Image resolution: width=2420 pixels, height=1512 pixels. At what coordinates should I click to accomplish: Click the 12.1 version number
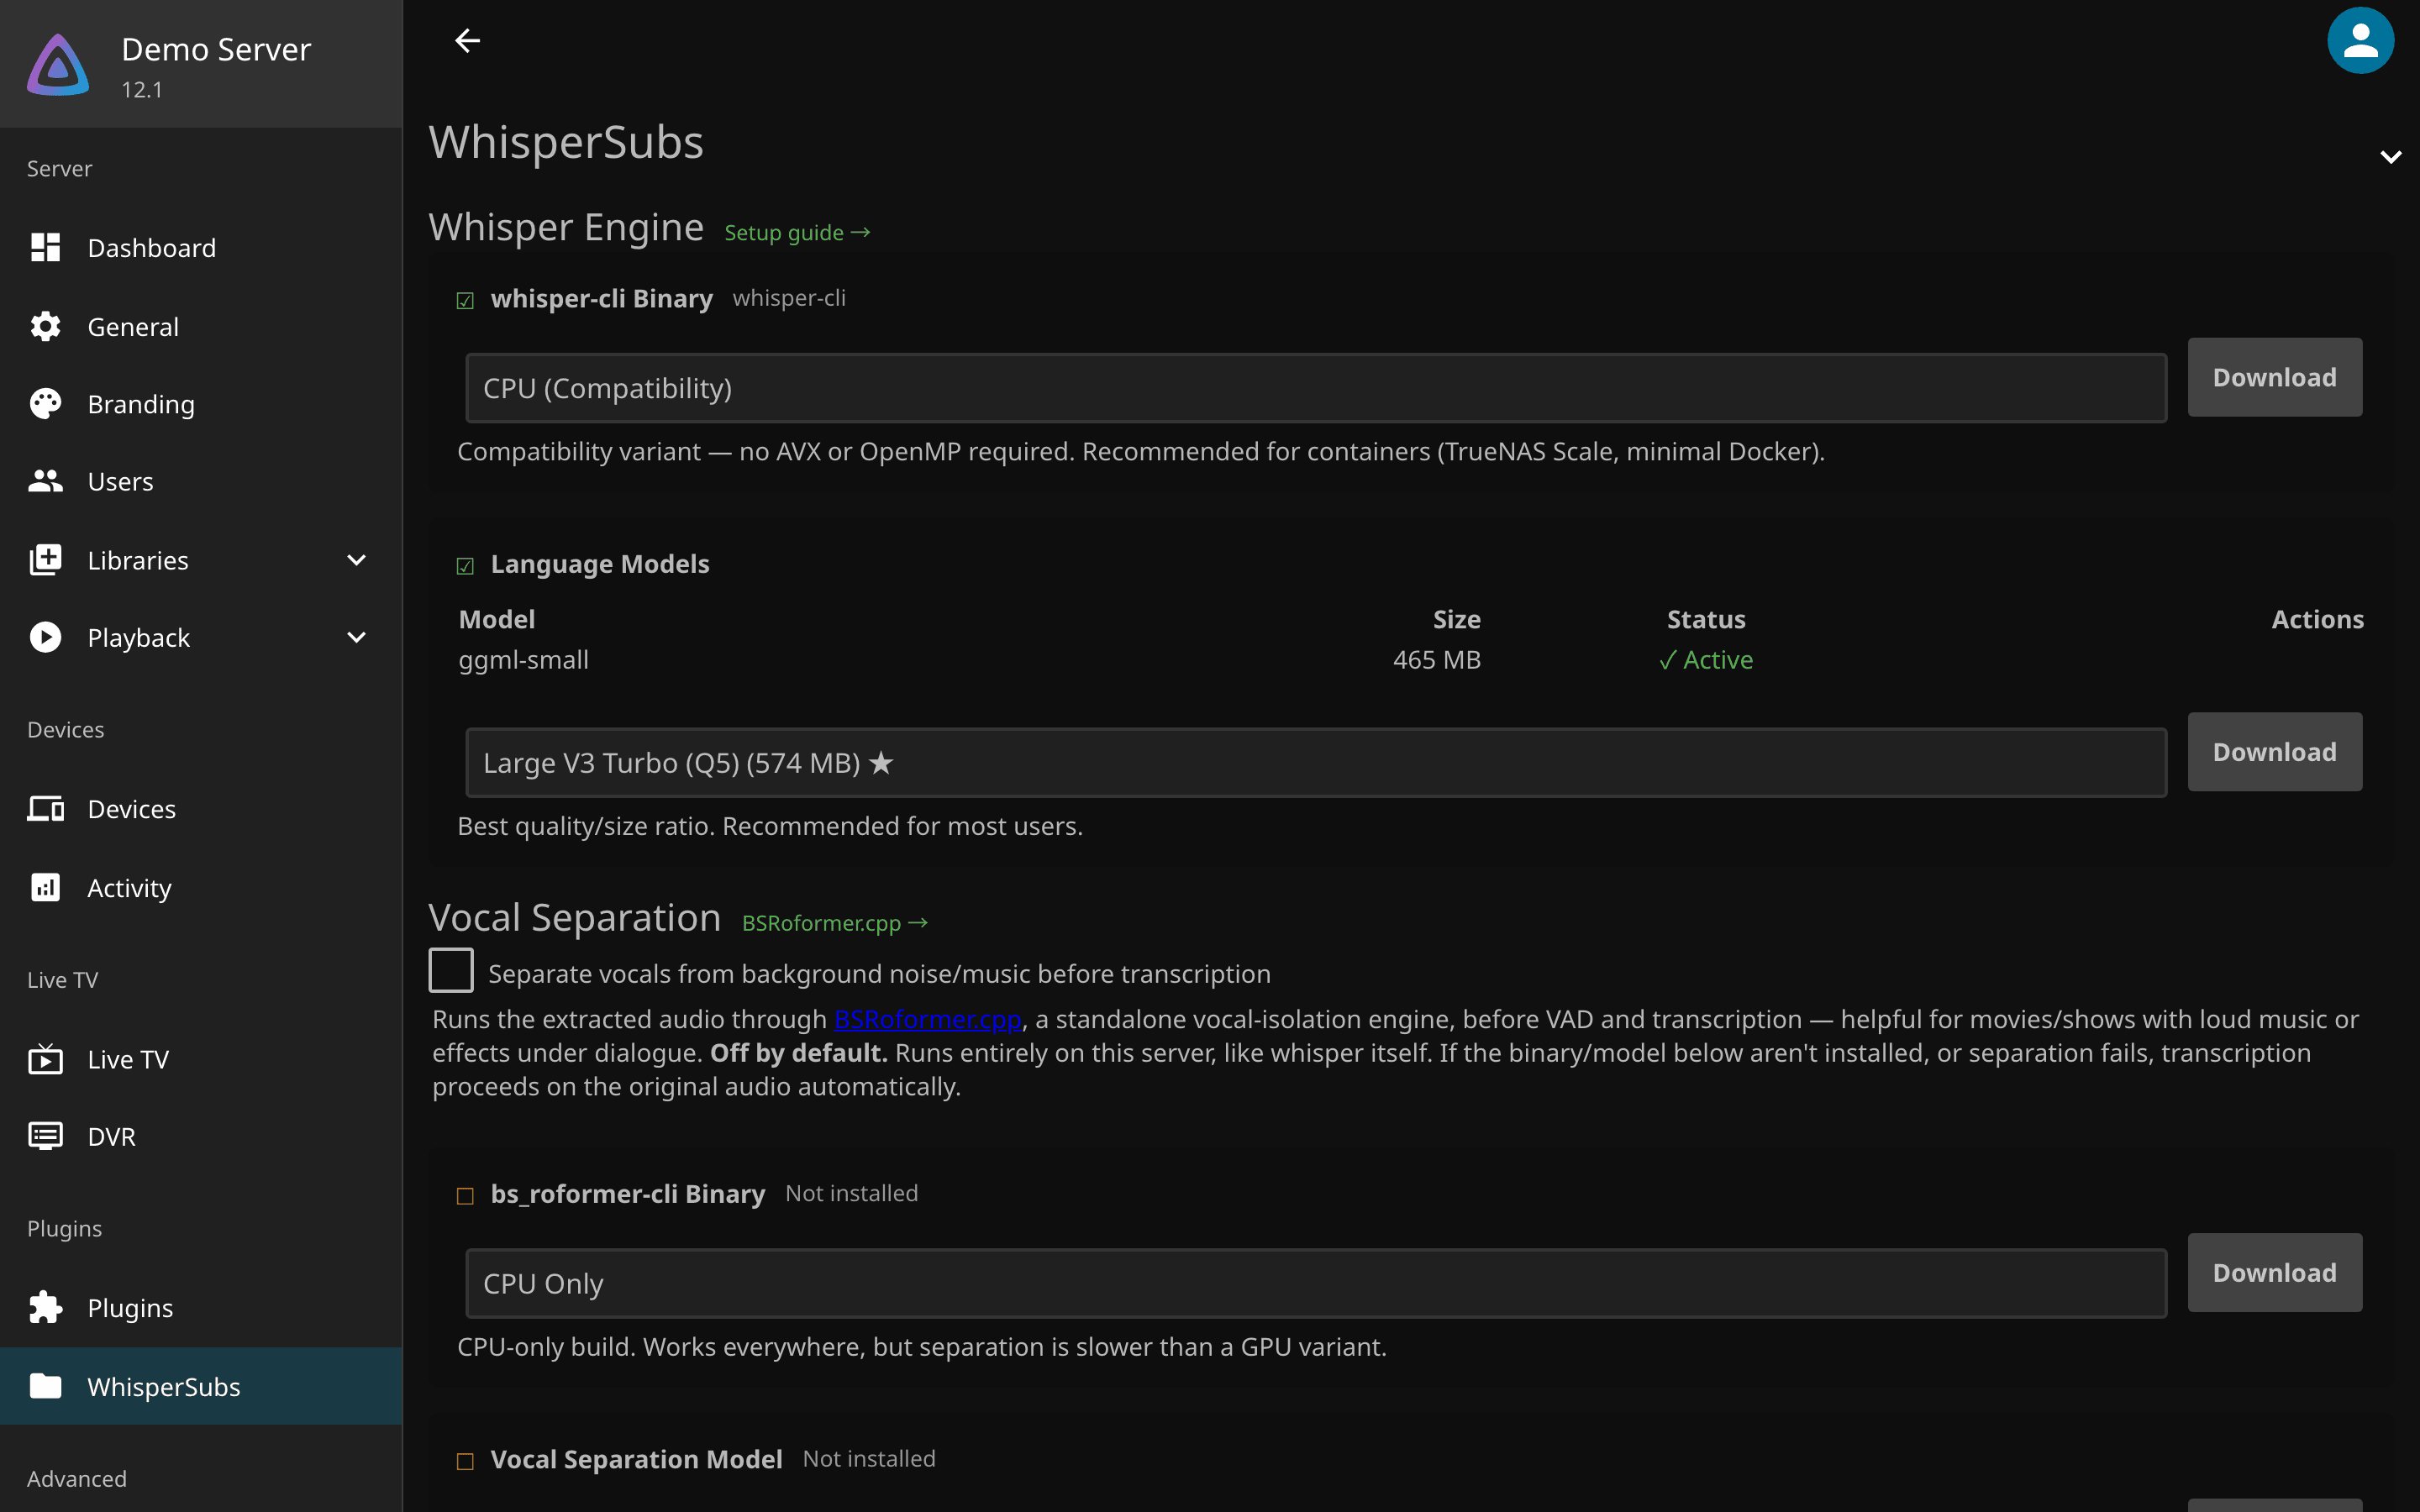pyautogui.click(x=142, y=89)
